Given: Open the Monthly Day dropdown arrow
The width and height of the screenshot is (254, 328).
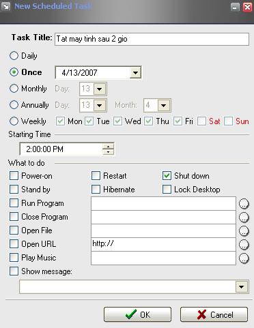Looking at the screenshot, I should tap(100, 89).
